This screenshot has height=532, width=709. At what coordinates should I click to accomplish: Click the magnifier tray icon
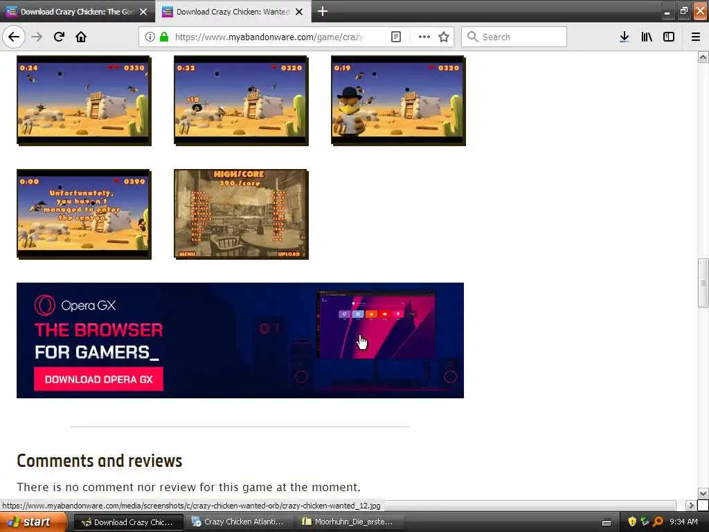tap(658, 522)
